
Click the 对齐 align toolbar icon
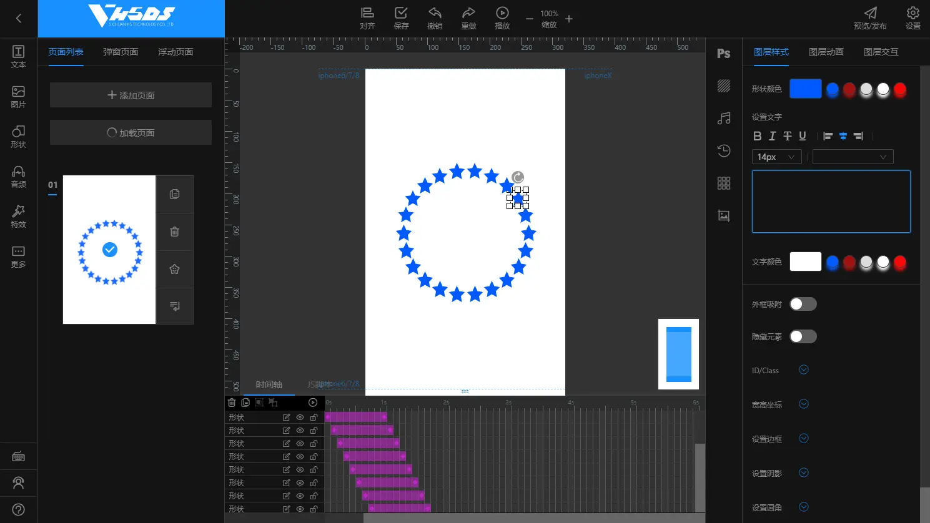pyautogui.click(x=367, y=19)
